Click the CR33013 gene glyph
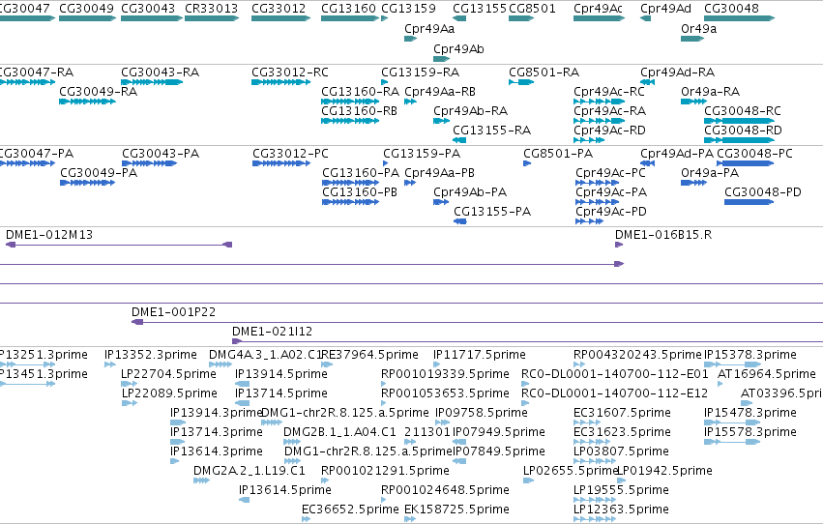Viewport: 823px width, 524px height. 212,18
